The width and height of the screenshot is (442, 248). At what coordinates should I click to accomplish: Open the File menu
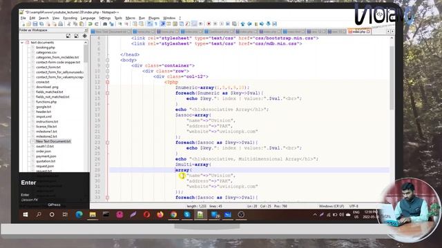pos(23,18)
